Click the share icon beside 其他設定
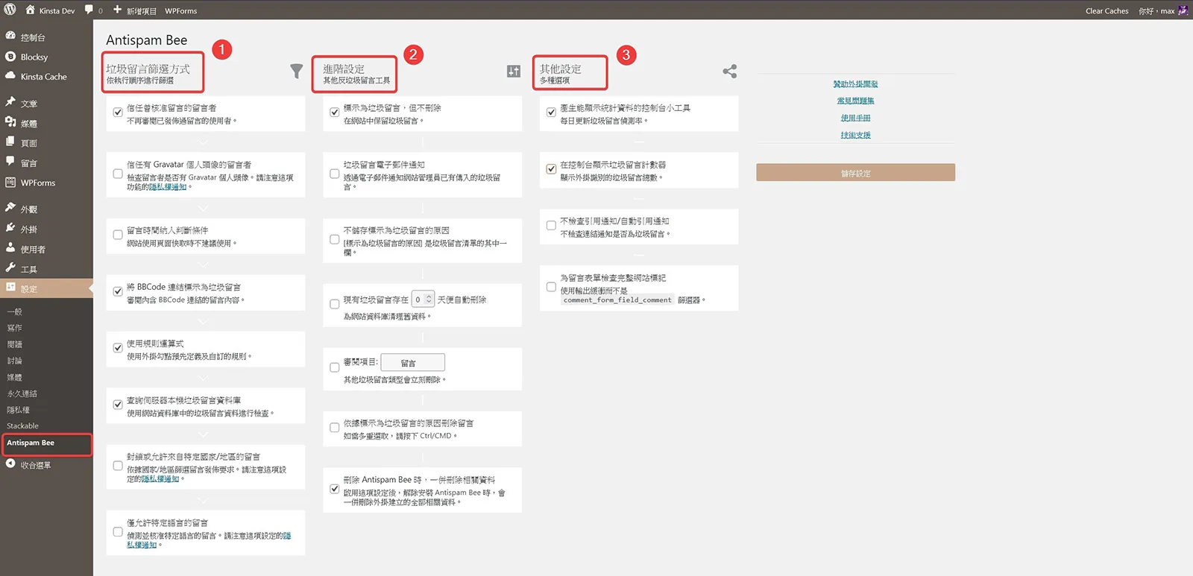This screenshot has height=576, width=1193. coord(729,71)
